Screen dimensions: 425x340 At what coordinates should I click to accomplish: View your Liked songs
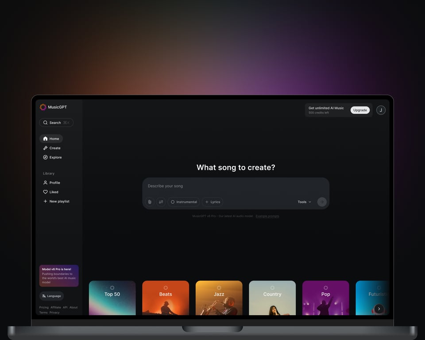[50, 192]
